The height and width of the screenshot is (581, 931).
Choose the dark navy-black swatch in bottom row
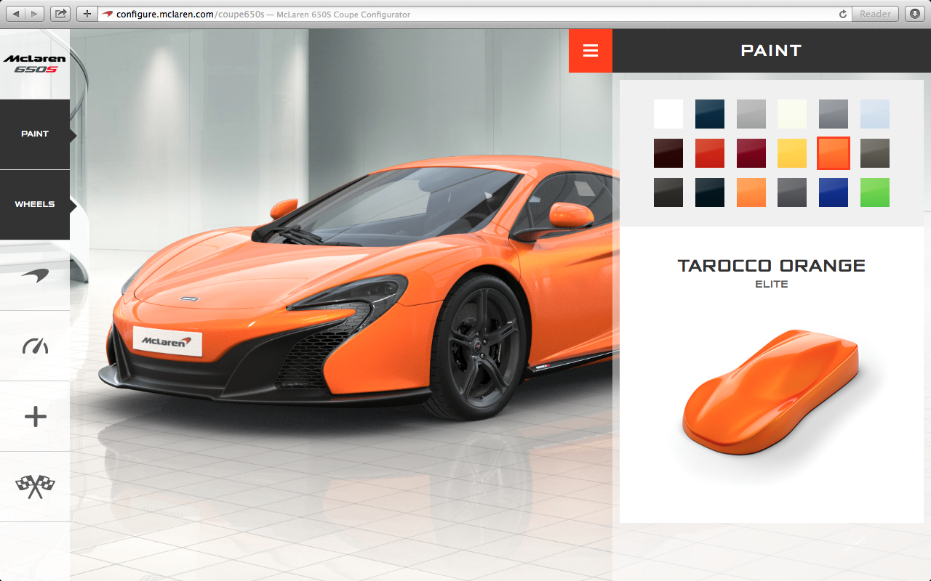coord(710,192)
